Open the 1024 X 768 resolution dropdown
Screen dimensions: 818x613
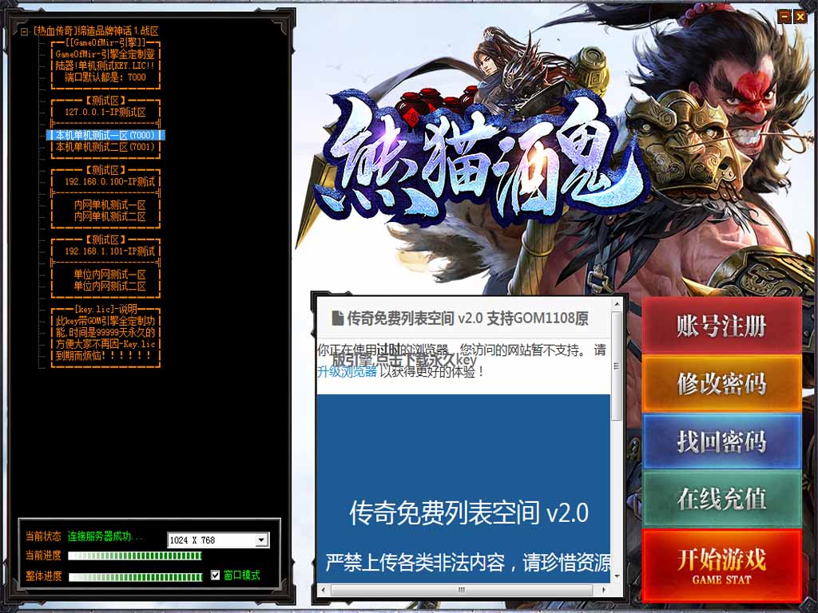click(x=261, y=540)
